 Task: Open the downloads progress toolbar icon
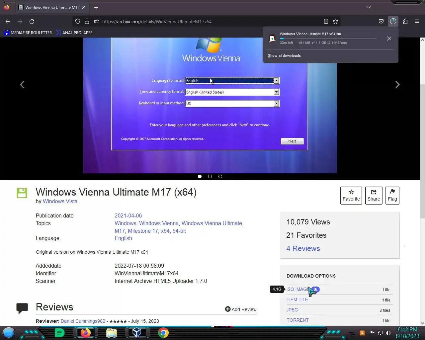coord(393,22)
